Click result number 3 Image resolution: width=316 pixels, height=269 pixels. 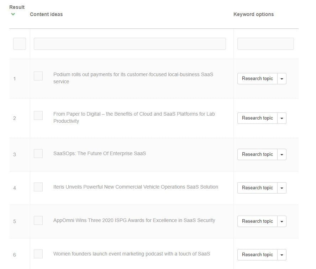coord(15,154)
